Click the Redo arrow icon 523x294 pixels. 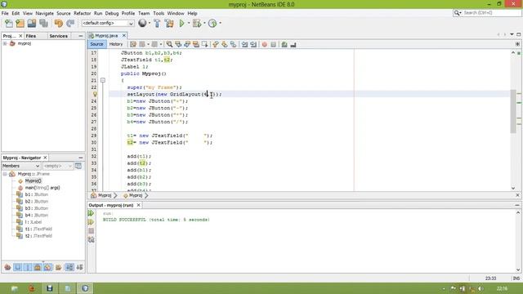pos(70,24)
